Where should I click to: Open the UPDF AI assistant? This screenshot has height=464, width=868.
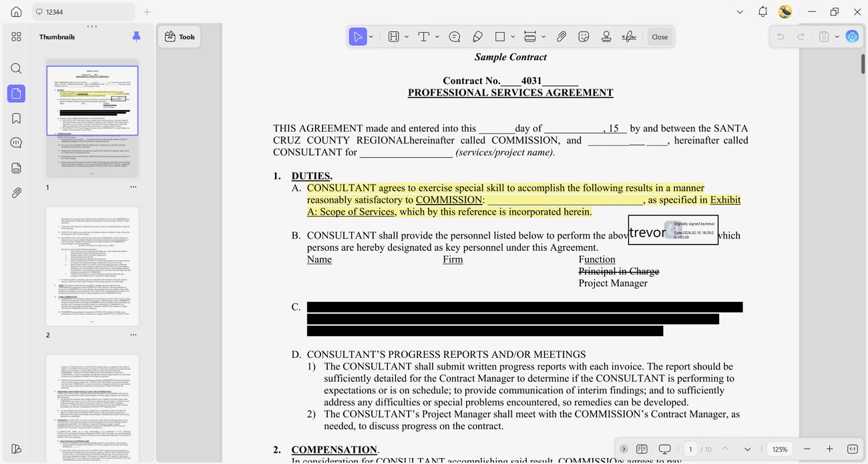853,37
